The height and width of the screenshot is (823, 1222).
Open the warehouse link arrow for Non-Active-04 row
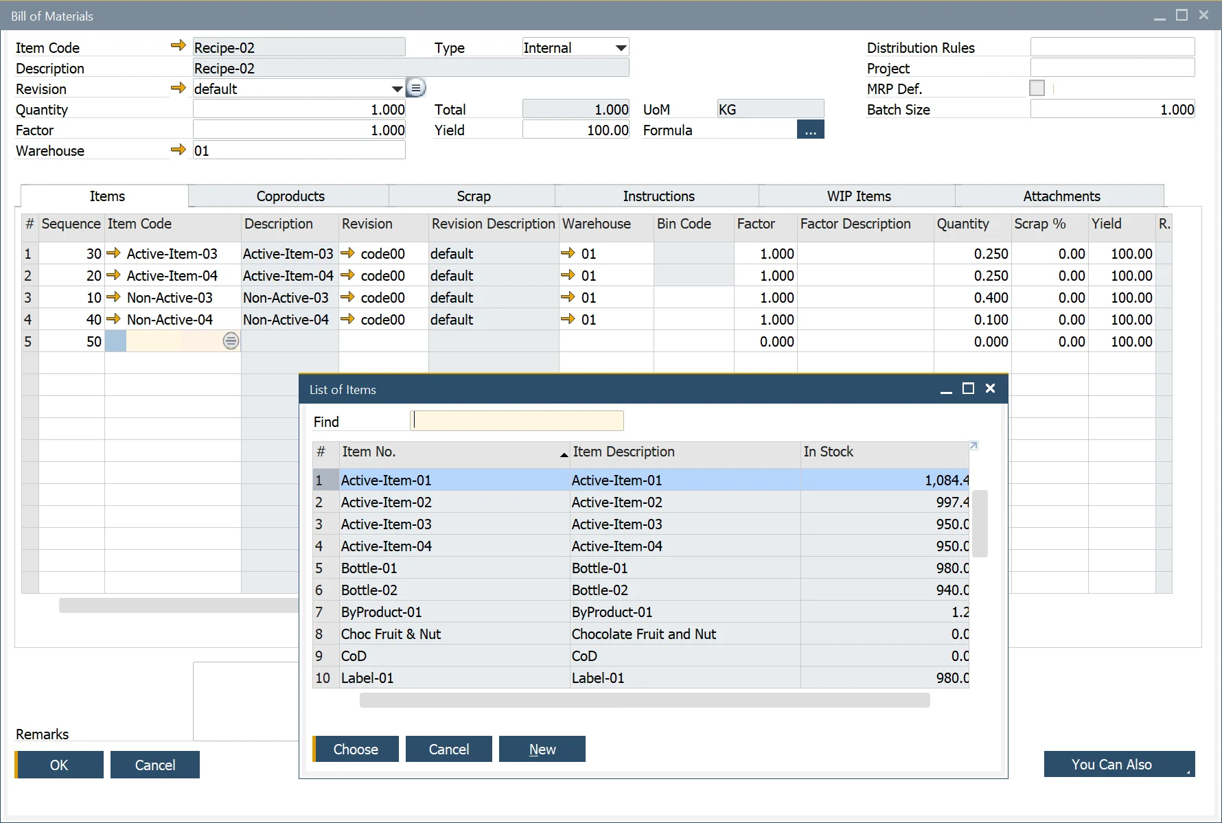pyautogui.click(x=568, y=319)
